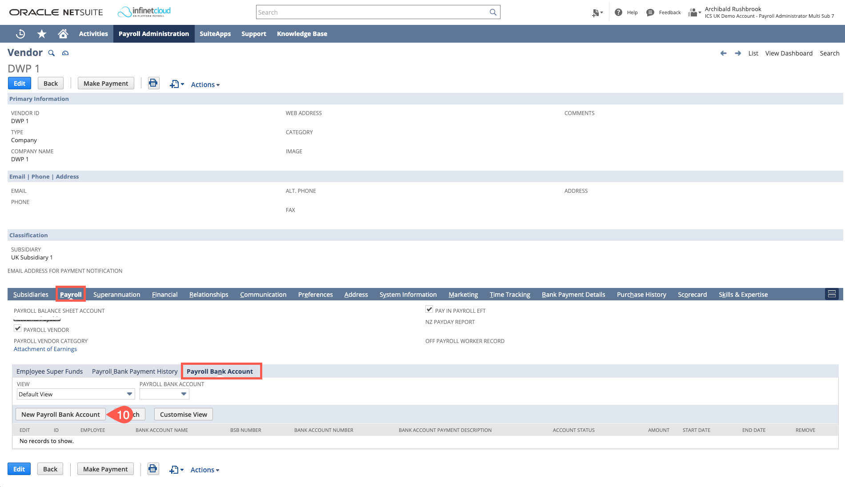Open the role switcher people icon
Image resolution: width=845 pixels, height=487 pixels.
coord(693,12)
